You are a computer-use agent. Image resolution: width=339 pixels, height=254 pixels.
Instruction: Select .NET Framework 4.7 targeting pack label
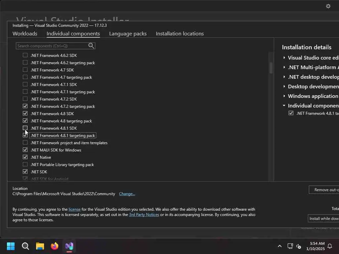coord(61,77)
